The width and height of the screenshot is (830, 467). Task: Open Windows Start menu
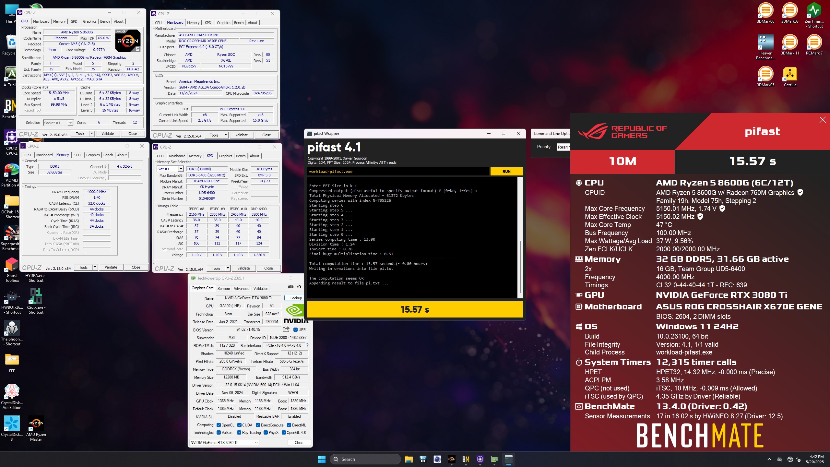tap(322, 459)
